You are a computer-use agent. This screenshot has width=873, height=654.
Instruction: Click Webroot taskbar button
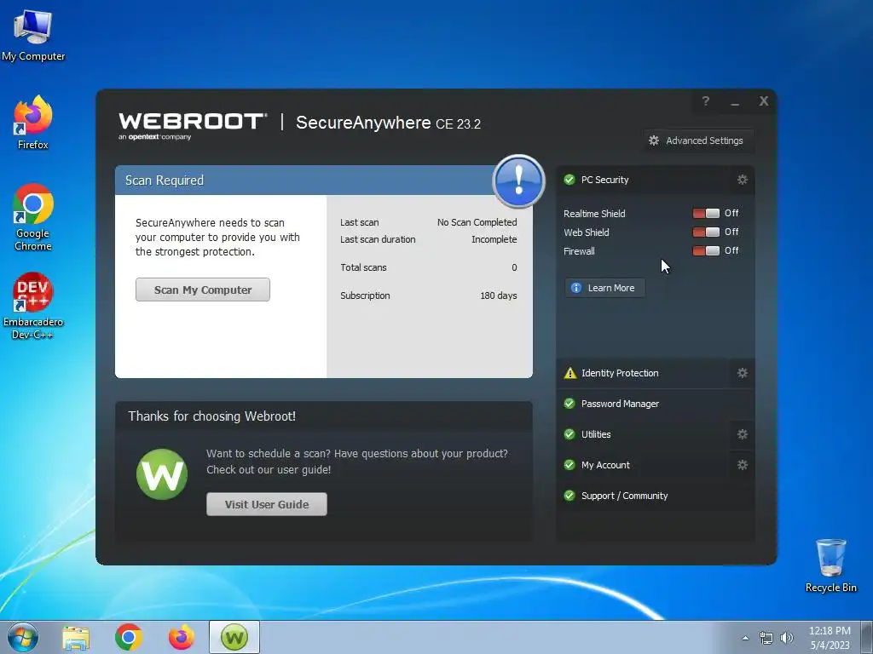pos(234,637)
